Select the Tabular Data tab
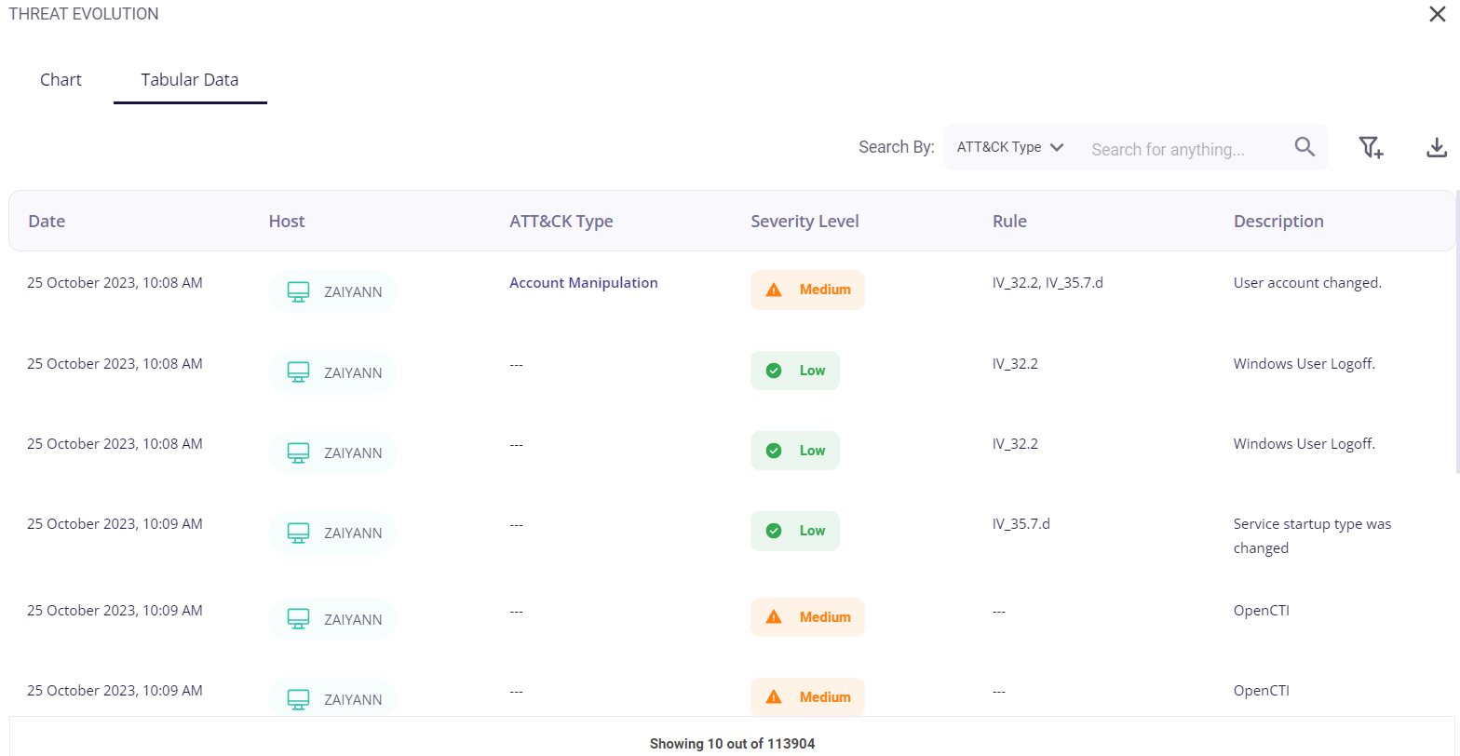 (190, 80)
